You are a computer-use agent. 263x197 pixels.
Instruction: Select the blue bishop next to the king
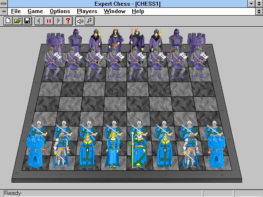point(165,150)
